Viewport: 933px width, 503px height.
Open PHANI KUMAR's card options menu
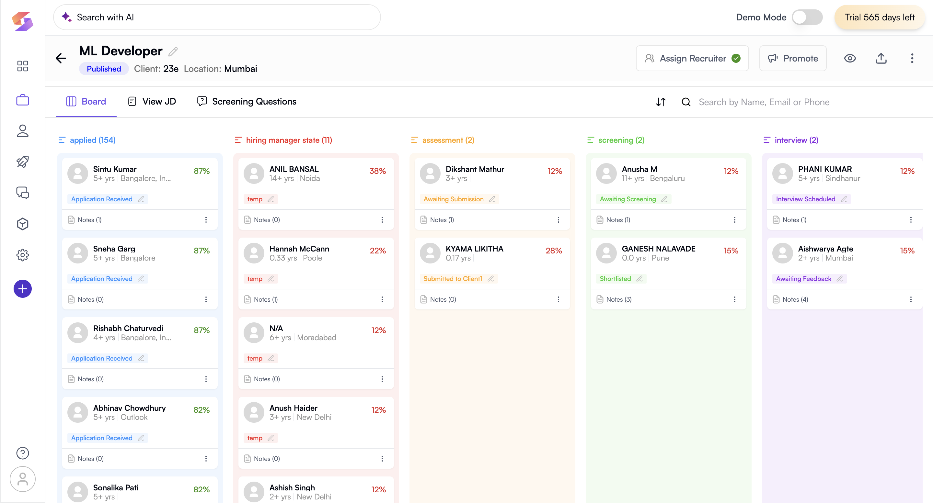point(911,220)
